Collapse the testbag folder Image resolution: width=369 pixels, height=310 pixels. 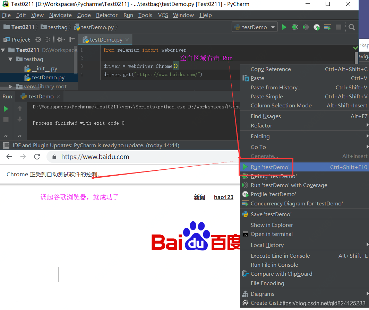10,59
